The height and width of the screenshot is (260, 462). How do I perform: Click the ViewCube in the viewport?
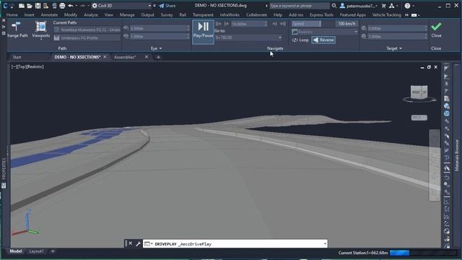tap(419, 92)
